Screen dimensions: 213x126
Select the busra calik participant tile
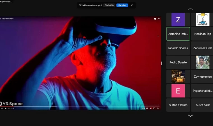coord(203,105)
